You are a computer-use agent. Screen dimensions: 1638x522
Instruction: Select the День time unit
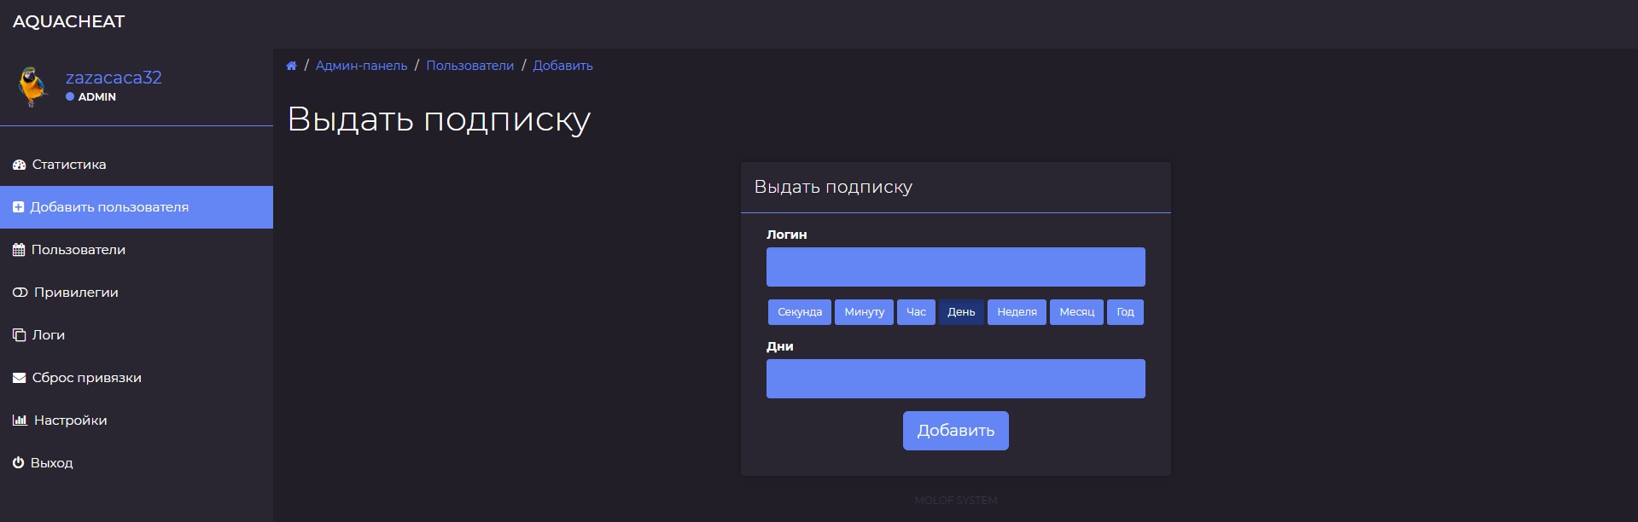[x=961, y=312]
